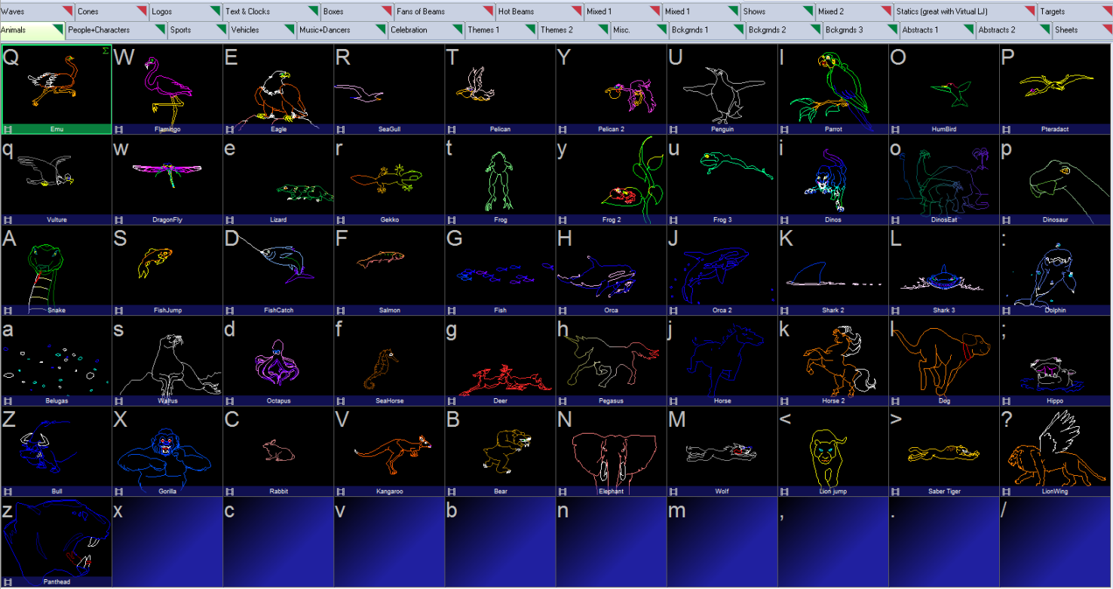Switch to the People+Characters tab
This screenshot has height=589, width=1113.
coord(109,30)
